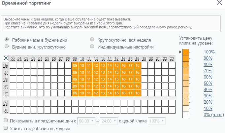Click the Пн day label
Screen dimensions: 225x133
coord(6,66)
